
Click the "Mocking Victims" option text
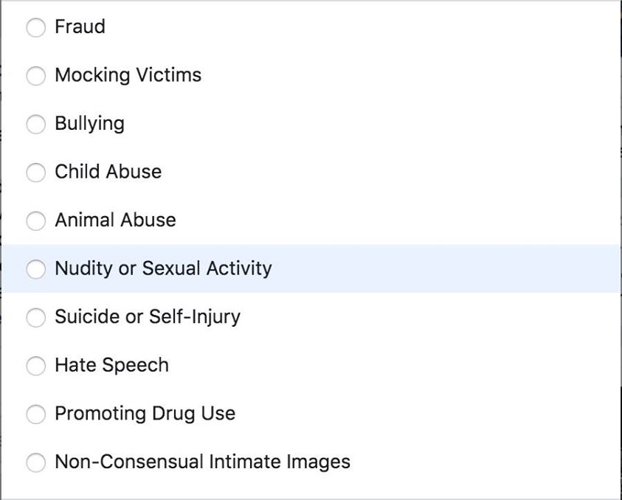click(128, 75)
